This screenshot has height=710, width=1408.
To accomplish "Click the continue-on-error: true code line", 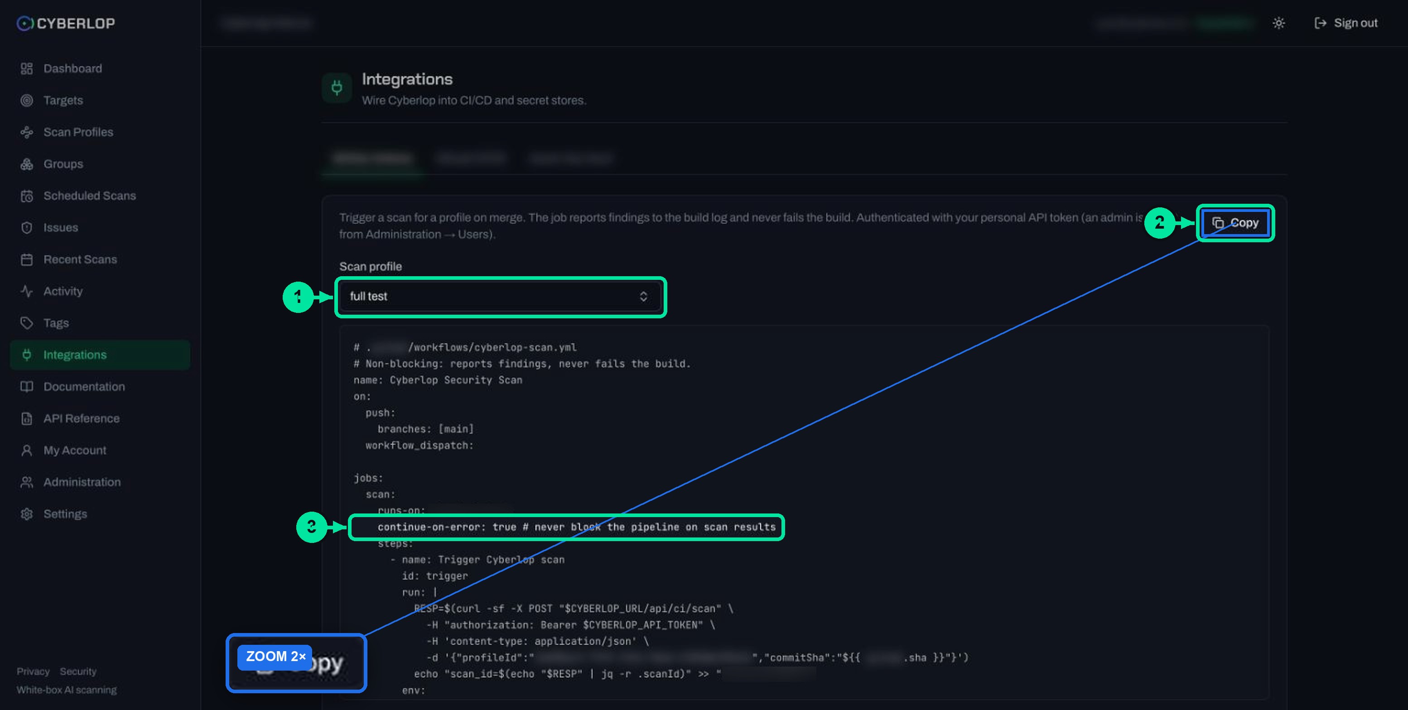I will 577,527.
